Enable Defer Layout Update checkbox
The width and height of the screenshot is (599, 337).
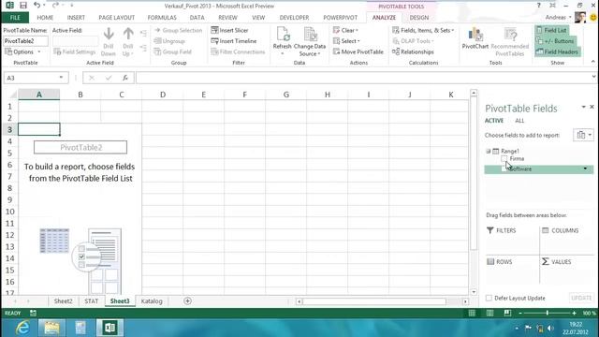click(x=489, y=298)
